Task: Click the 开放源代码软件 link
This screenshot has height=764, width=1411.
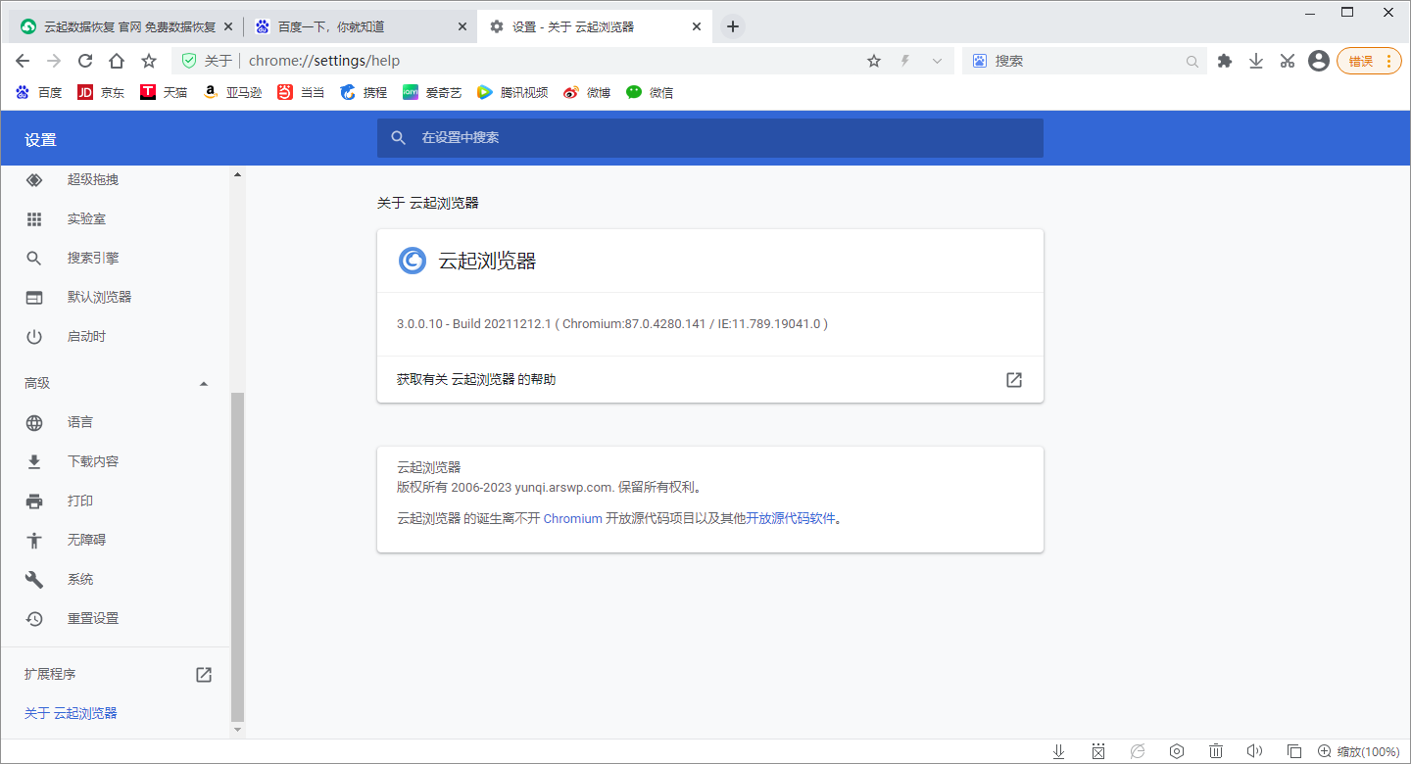Action: click(791, 519)
